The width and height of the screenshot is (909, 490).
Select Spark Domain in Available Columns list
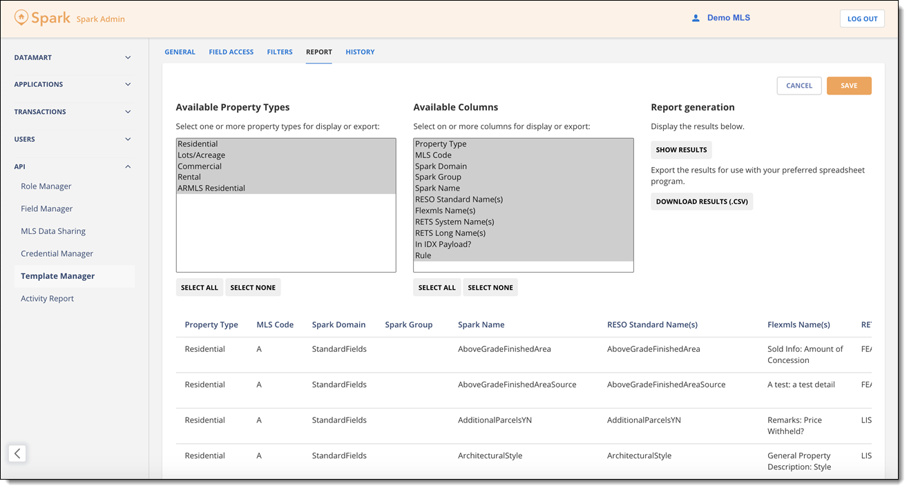(523, 166)
